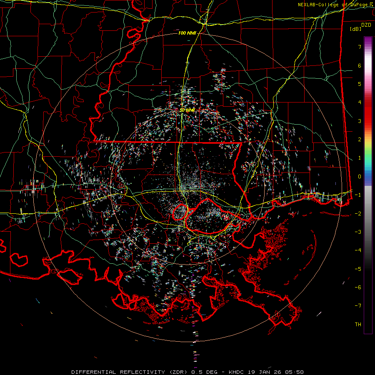This screenshot has width=375, height=375.
Task: Click the -2 tick label on the scale
Action: [358, 214]
